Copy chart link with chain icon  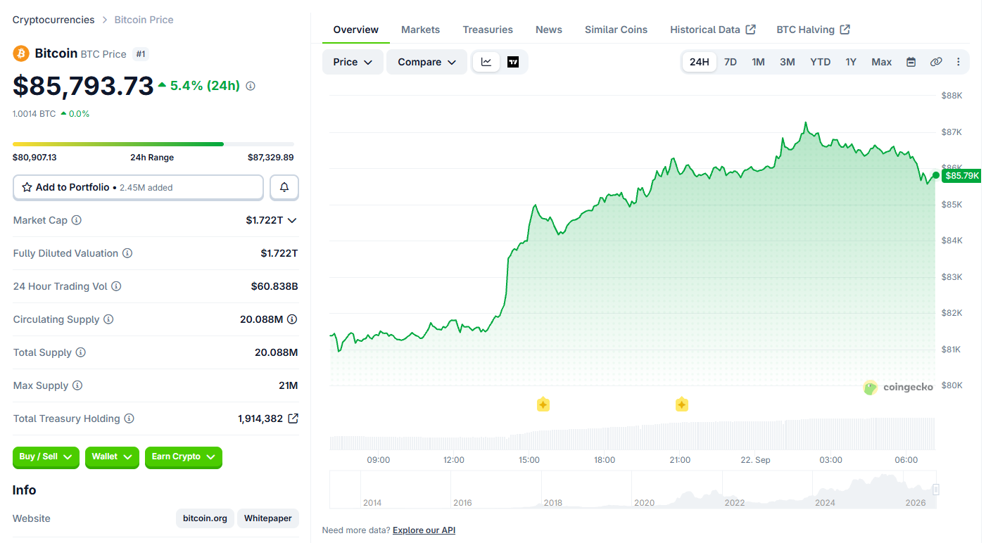[x=936, y=62]
